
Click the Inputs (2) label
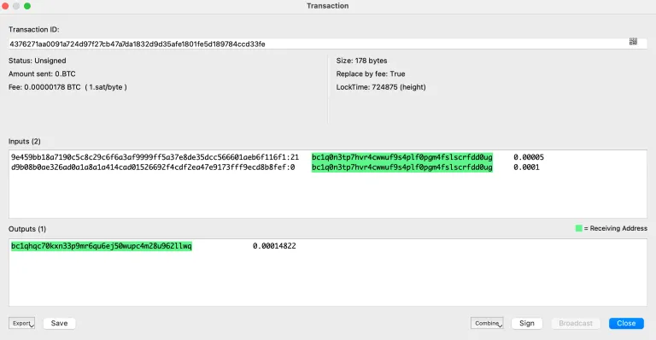(25, 141)
